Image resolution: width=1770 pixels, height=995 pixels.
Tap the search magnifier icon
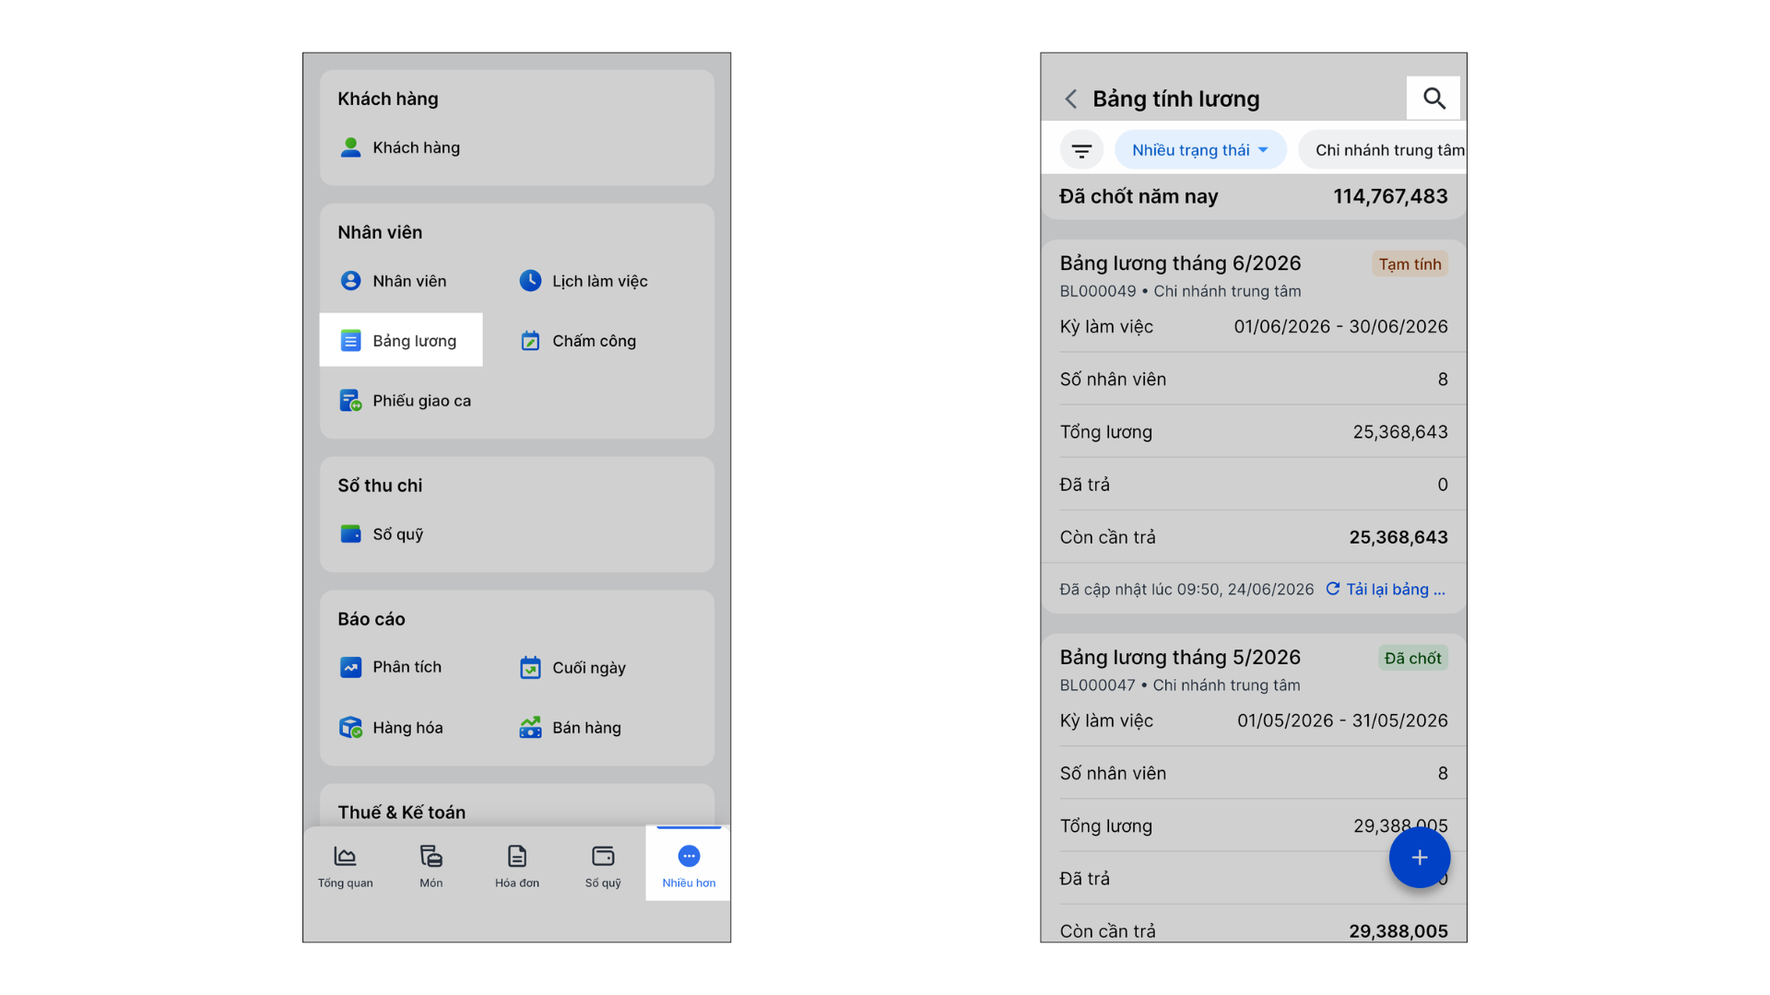tap(1434, 98)
